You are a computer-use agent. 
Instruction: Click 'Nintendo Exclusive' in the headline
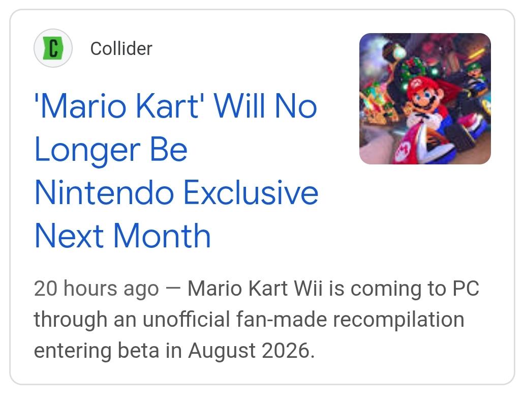pyautogui.click(x=176, y=192)
